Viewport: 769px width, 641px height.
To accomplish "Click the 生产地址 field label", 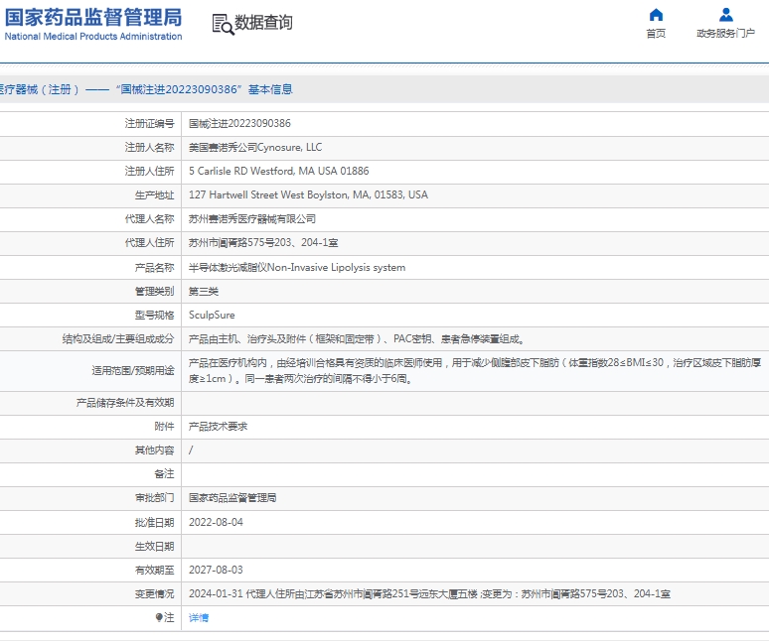I will [154, 194].
